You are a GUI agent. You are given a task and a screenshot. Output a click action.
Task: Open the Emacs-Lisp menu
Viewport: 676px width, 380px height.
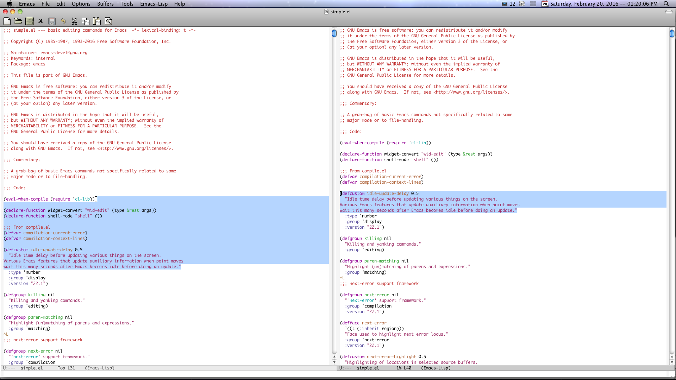coord(154,4)
